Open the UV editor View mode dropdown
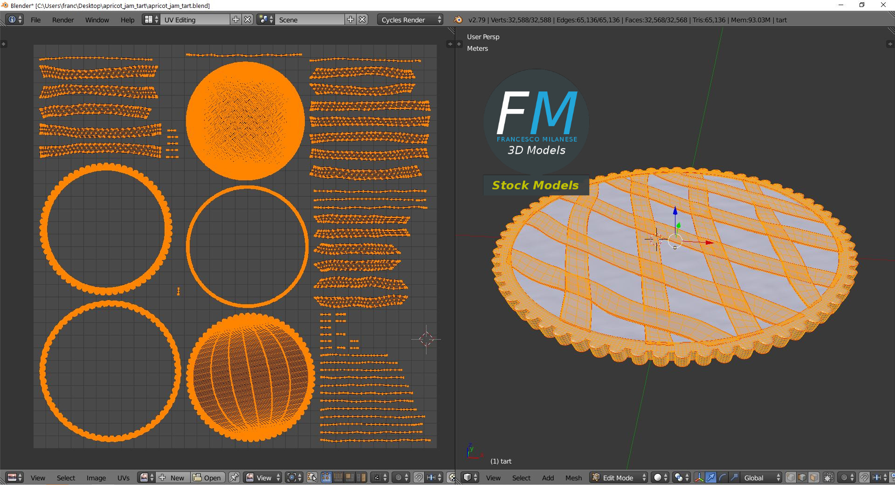Viewport: 895px width, 485px height. tap(263, 478)
